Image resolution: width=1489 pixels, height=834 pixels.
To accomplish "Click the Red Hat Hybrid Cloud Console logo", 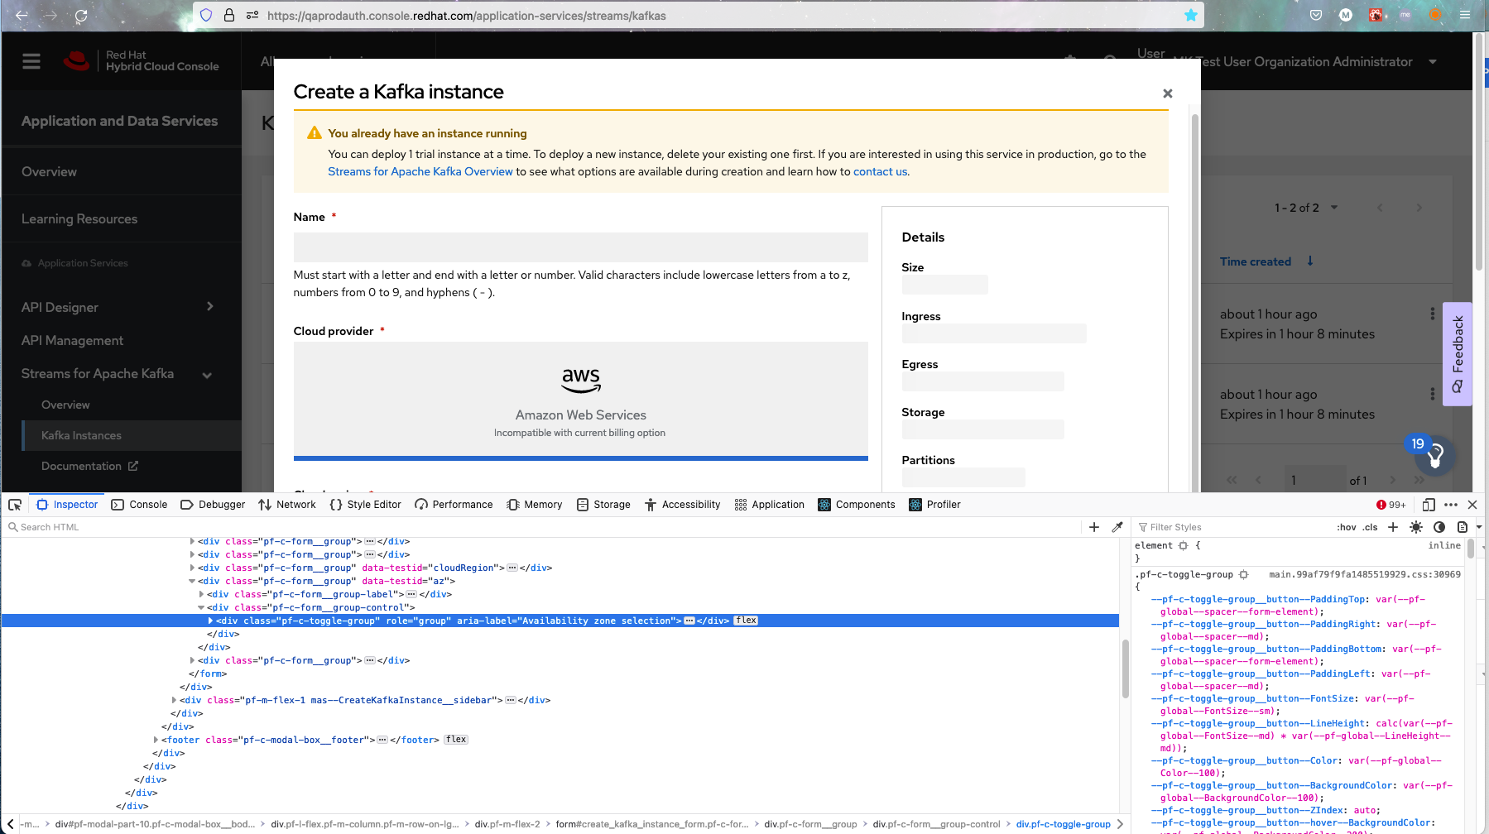I will coord(142,61).
